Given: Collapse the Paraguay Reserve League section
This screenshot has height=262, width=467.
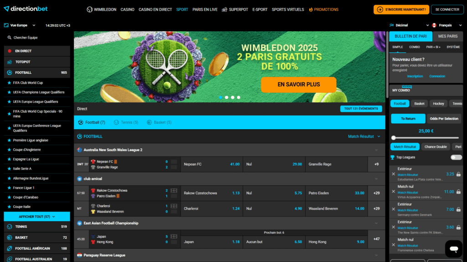Looking at the screenshot, I should 376,255.
